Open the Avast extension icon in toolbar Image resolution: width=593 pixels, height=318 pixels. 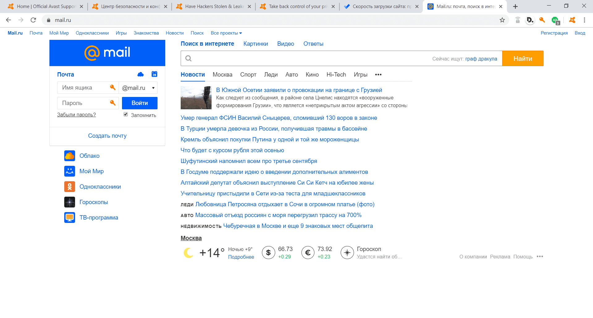[x=572, y=20]
